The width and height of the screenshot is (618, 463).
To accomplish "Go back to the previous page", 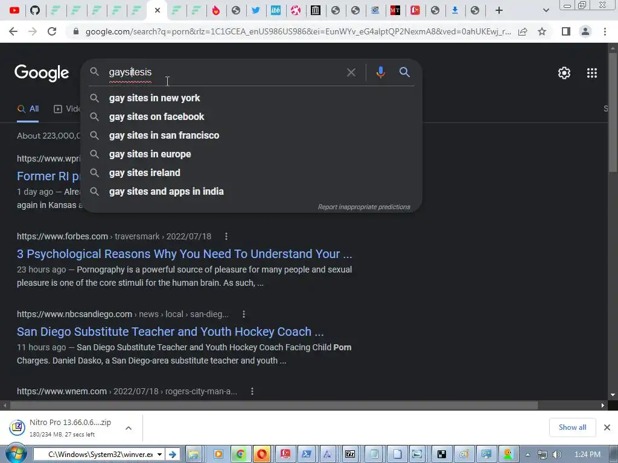I will 13,31.
